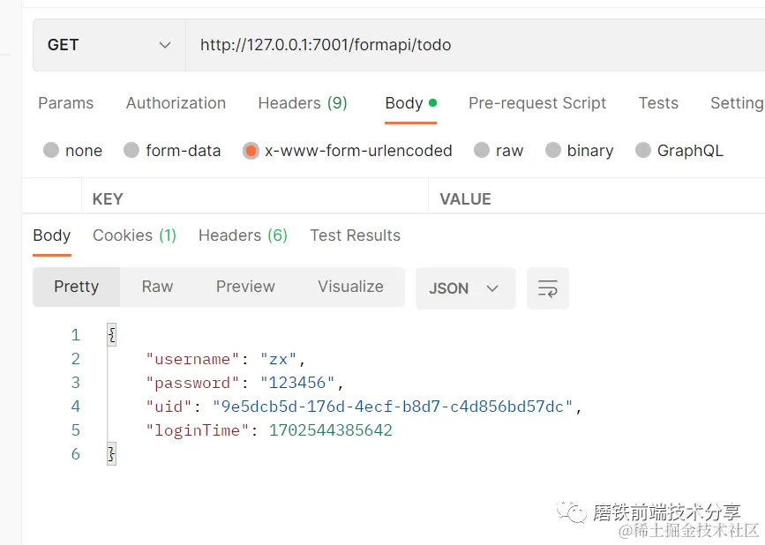Screen dimensions: 765x545
Task: Open the GET method dropdown
Action: point(109,45)
